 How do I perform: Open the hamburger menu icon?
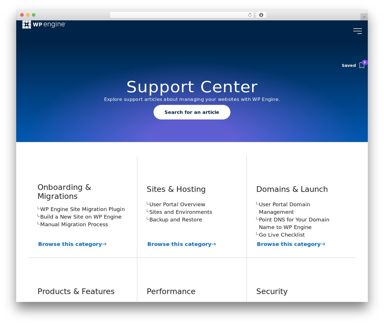pyautogui.click(x=358, y=31)
